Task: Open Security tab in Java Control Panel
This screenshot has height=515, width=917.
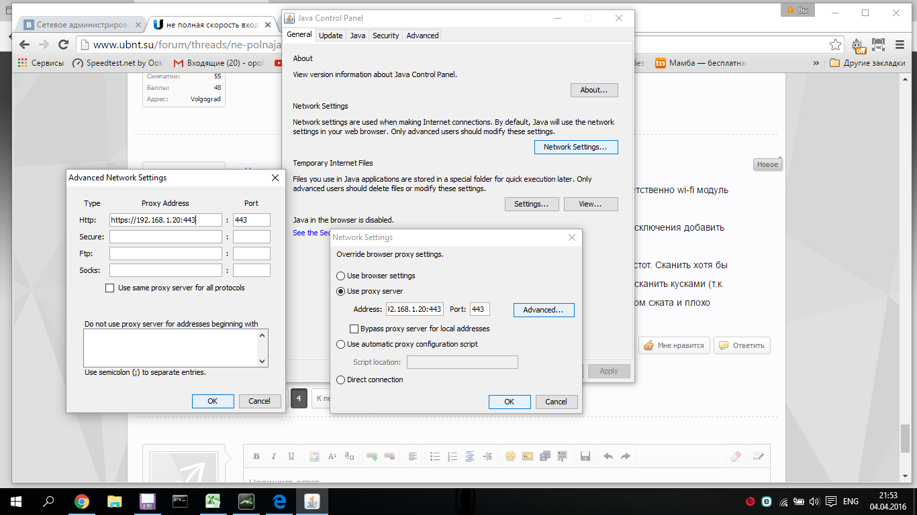Action: (x=385, y=36)
